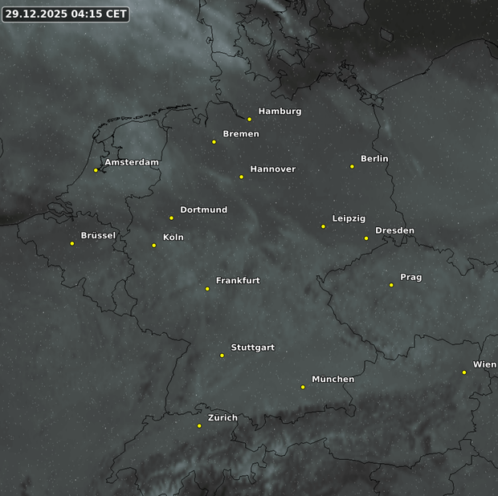Click the Amsterdam yellow marker dot
Image resolution: width=498 pixels, height=496 pixels.
96,170
